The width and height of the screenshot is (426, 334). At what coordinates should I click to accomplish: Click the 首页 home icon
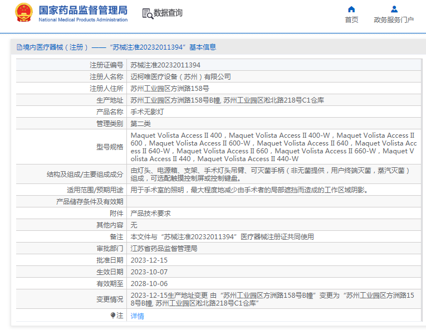351,9
